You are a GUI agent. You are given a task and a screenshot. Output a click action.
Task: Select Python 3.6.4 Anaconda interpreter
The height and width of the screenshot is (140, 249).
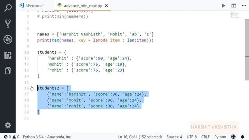pos(47,137)
